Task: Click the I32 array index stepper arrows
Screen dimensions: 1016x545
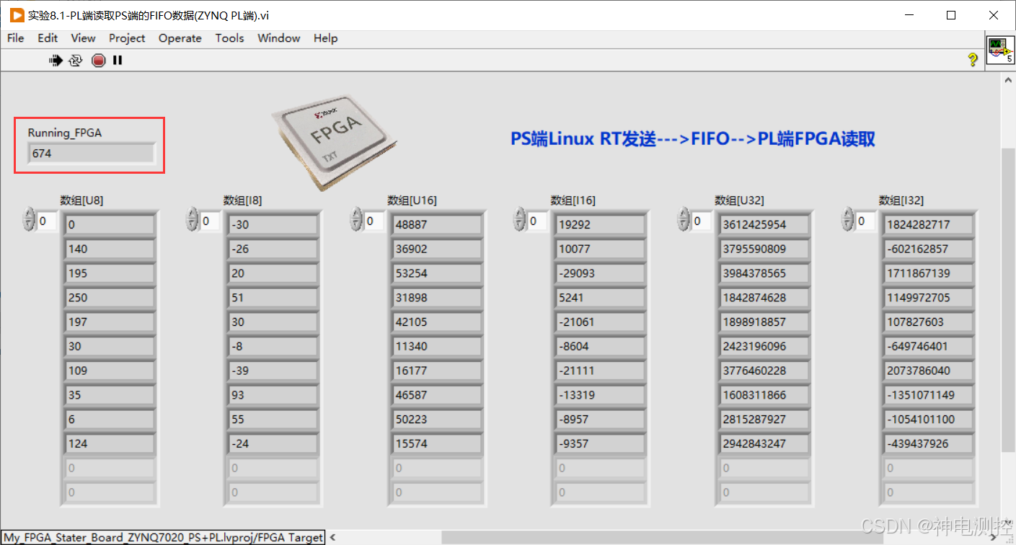Action: pyautogui.click(x=847, y=220)
